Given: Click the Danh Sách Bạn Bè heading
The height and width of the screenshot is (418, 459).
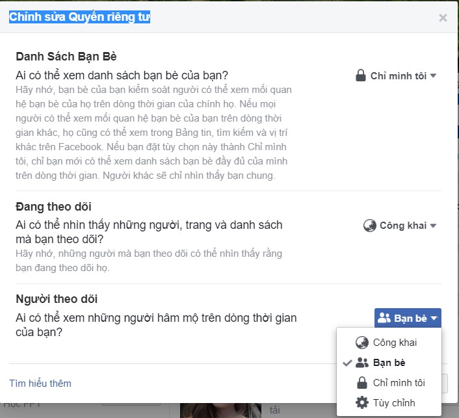Looking at the screenshot, I should pos(66,57).
